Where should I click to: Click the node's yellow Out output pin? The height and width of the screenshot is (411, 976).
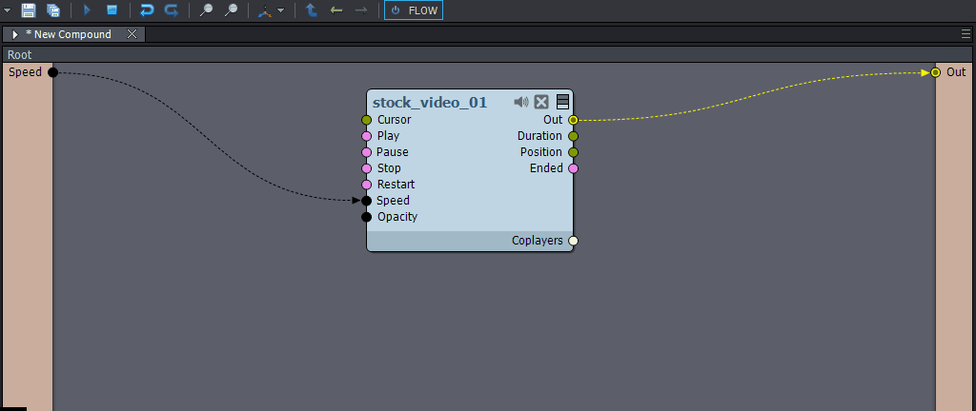coord(573,120)
